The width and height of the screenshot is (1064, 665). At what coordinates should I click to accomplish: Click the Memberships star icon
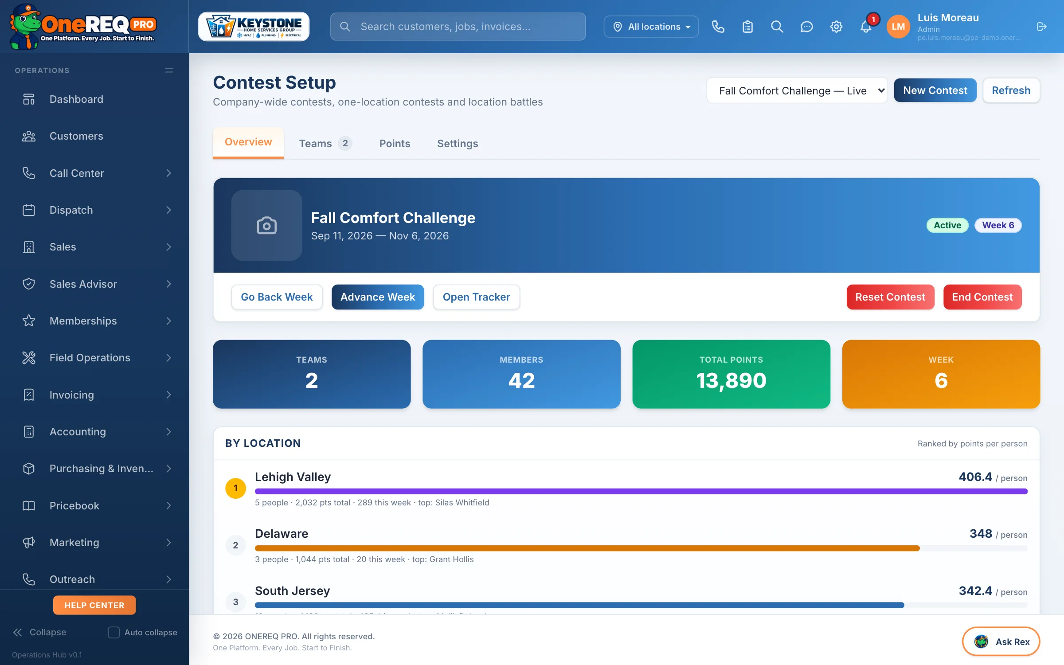pyautogui.click(x=29, y=321)
